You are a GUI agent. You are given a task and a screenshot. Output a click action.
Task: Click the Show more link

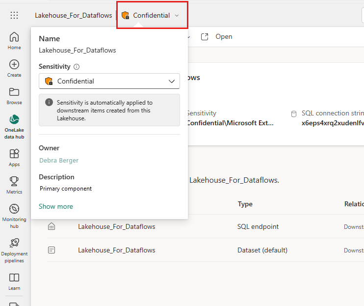[56, 206]
